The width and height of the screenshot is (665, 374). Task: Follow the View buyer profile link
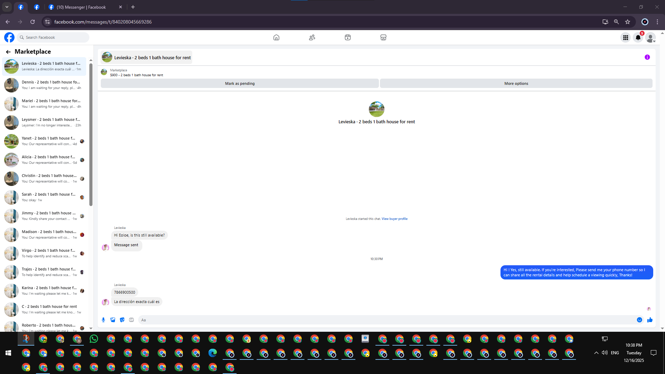coord(394,219)
